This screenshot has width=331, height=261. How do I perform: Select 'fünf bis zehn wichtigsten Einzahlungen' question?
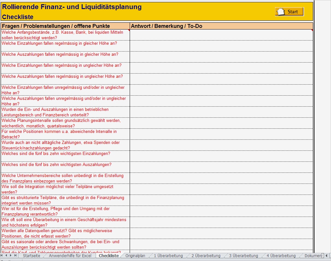[x=65, y=156]
